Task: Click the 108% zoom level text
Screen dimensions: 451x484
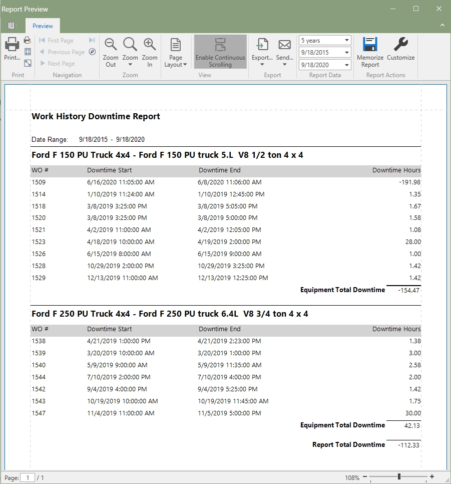Action: click(x=352, y=477)
